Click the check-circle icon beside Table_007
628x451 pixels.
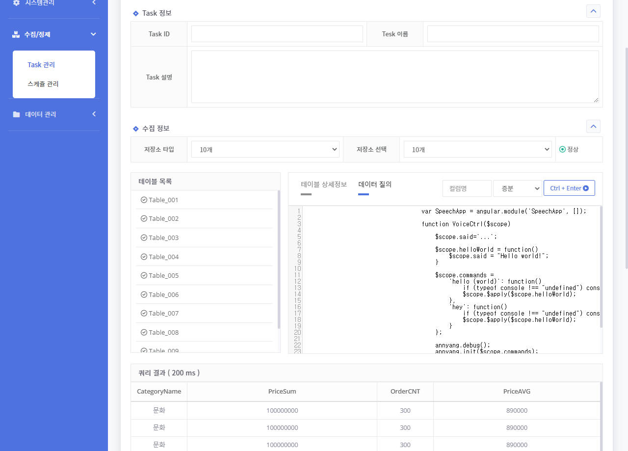pos(144,313)
